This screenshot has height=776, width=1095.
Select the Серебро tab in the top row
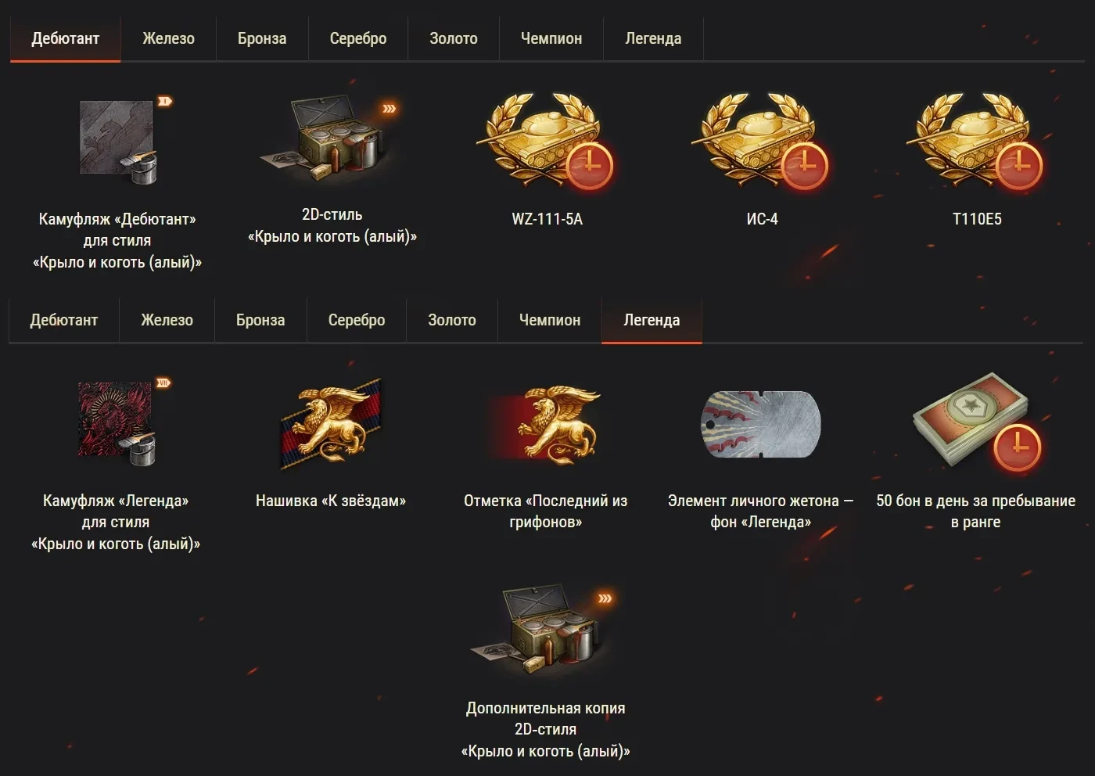[x=358, y=38]
